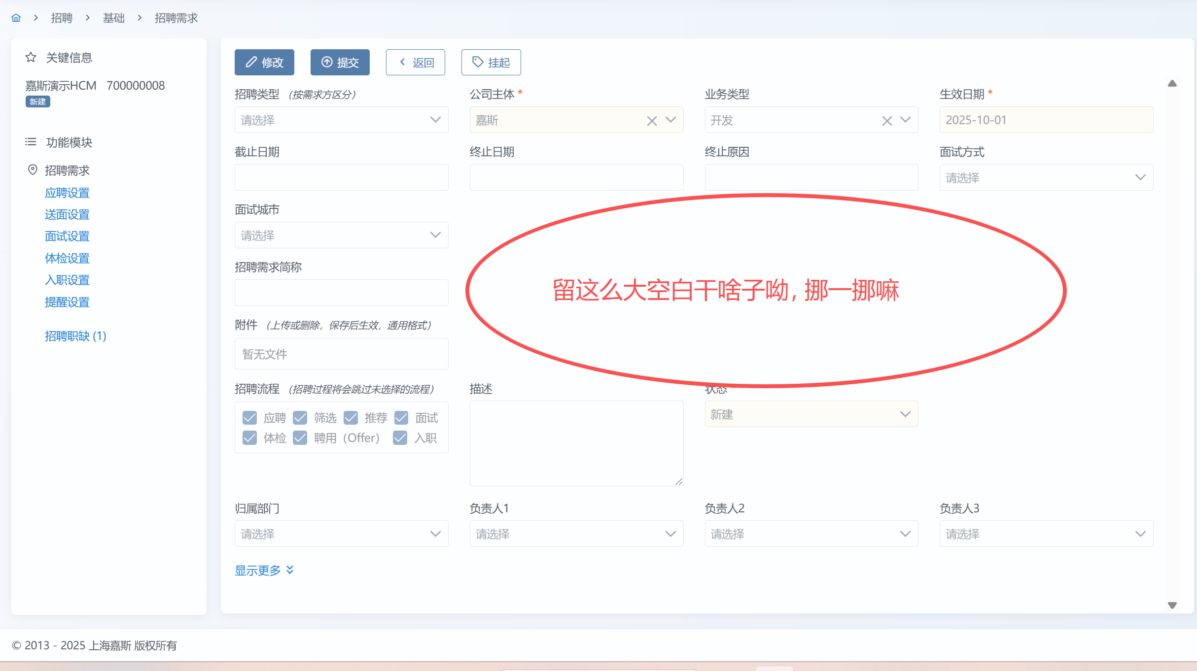Click the scroll-down triangle icon at bottom right

(1172, 605)
